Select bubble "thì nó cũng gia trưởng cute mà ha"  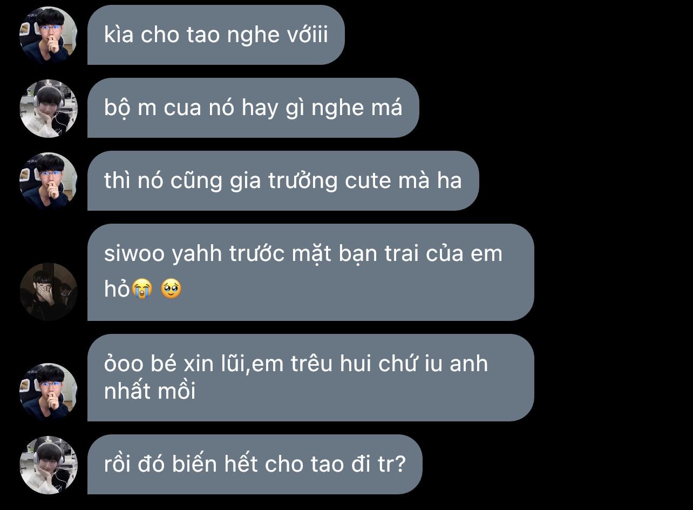pyautogui.click(x=283, y=181)
